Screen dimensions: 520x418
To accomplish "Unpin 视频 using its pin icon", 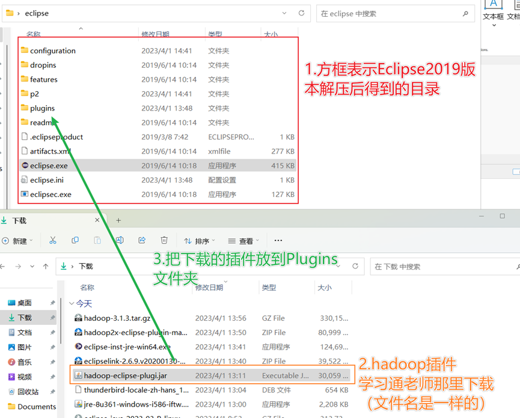I will tap(52, 377).
